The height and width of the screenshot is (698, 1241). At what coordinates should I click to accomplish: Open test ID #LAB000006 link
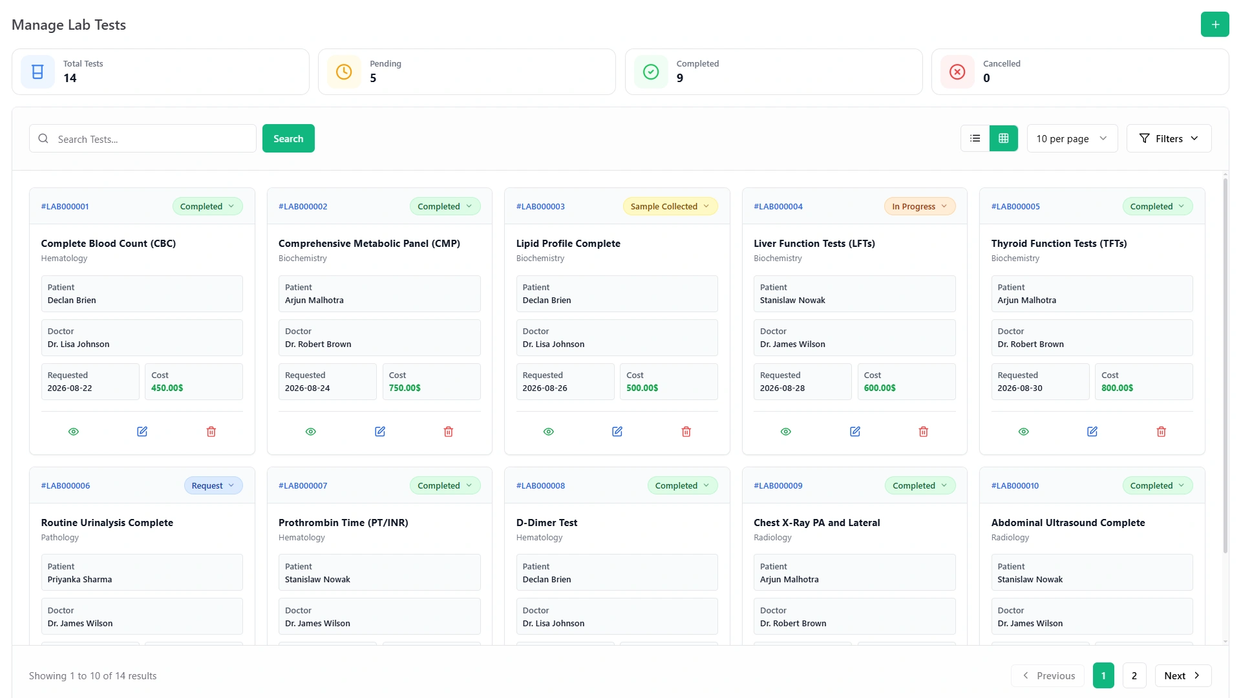66,486
